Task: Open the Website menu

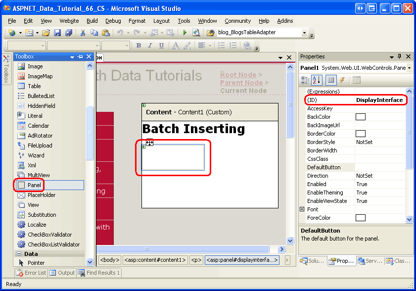Action: coord(69,21)
